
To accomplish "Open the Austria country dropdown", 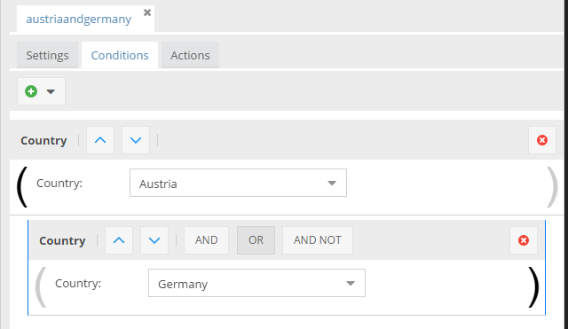I will click(x=238, y=183).
